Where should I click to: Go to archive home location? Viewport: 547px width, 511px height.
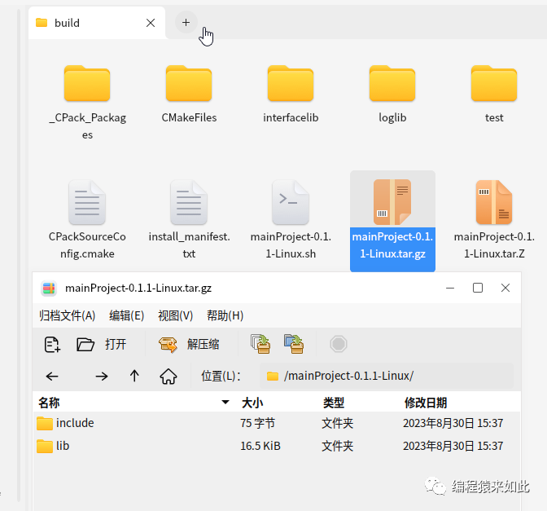168,377
